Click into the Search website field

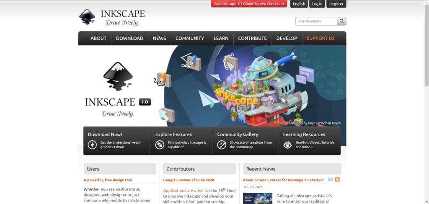point(316,21)
